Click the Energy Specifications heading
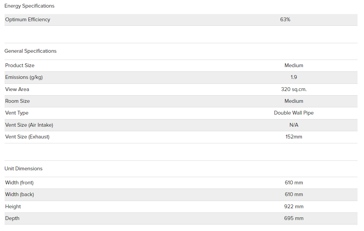Image resolution: width=364 pixels, height=231 pixels. pos(29,6)
